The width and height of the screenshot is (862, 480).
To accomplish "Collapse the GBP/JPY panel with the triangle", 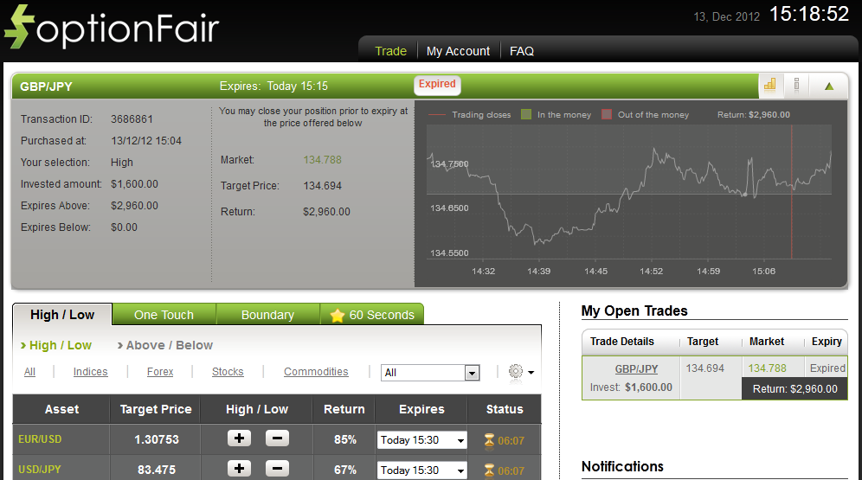I will pyautogui.click(x=829, y=86).
